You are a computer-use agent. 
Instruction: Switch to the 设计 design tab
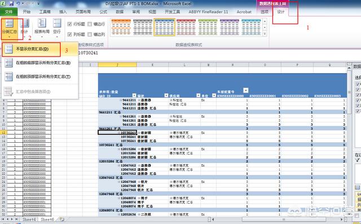pos(280,12)
